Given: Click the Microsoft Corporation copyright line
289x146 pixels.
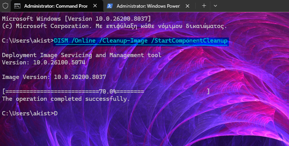Looking at the screenshot, I should click(114, 26).
